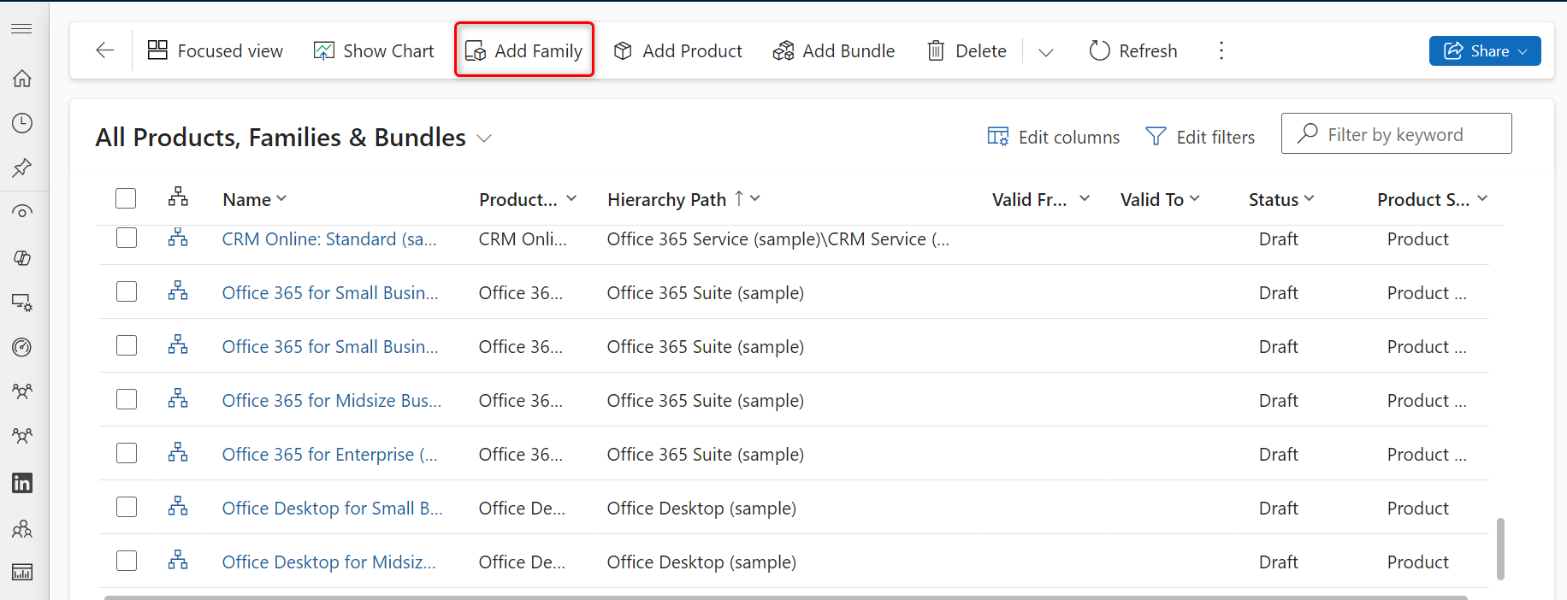Select the Office Desktop for Small Business checkbox
The width and height of the screenshot is (1567, 600).
[x=127, y=507]
